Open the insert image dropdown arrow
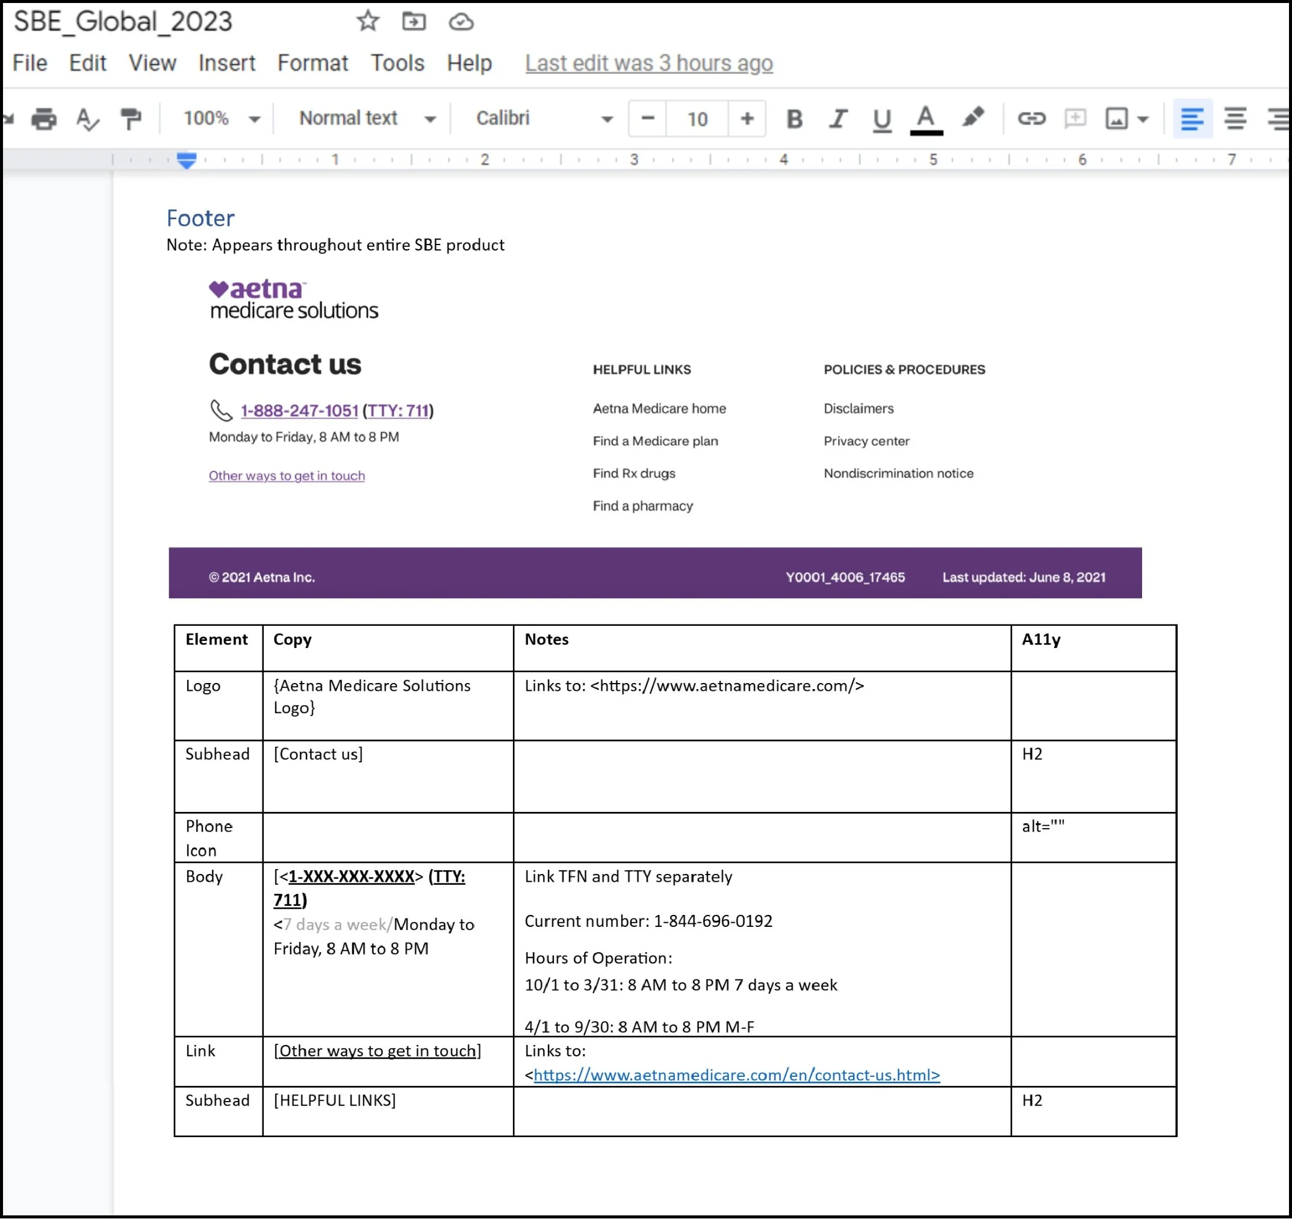Viewport: 1292px width, 1219px height. point(1143,120)
